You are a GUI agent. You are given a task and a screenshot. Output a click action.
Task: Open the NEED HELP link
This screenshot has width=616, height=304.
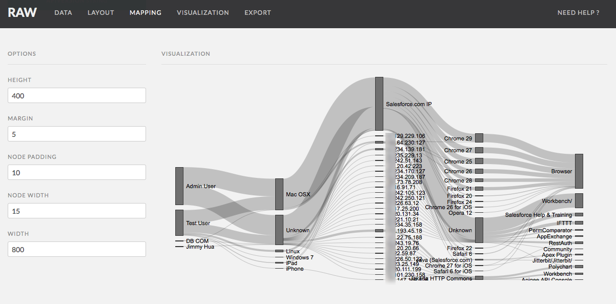point(578,12)
